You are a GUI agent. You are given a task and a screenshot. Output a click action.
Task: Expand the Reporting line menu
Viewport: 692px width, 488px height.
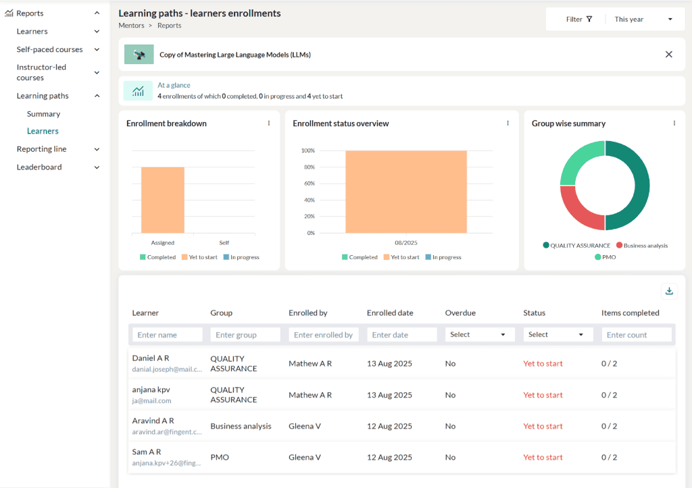tap(97, 149)
